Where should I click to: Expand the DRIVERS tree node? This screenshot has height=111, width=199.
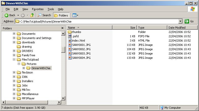(x=14, y=51)
